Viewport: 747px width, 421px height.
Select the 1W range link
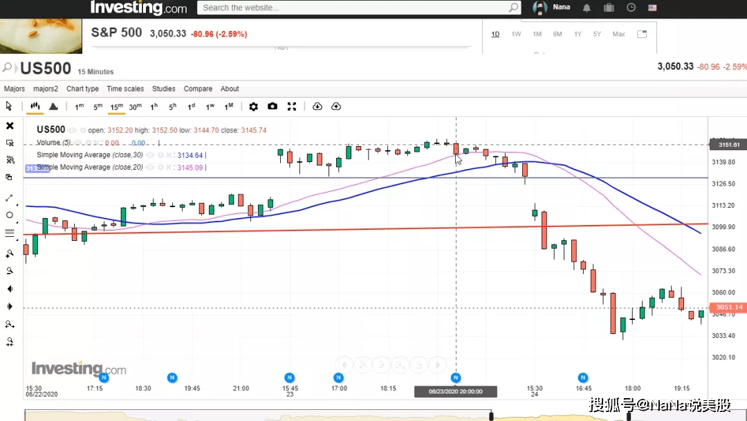tap(516, 34)
